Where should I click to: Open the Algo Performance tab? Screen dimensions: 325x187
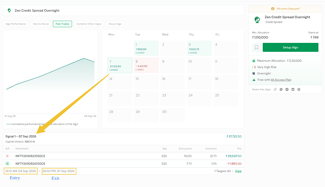pos(16,24)
